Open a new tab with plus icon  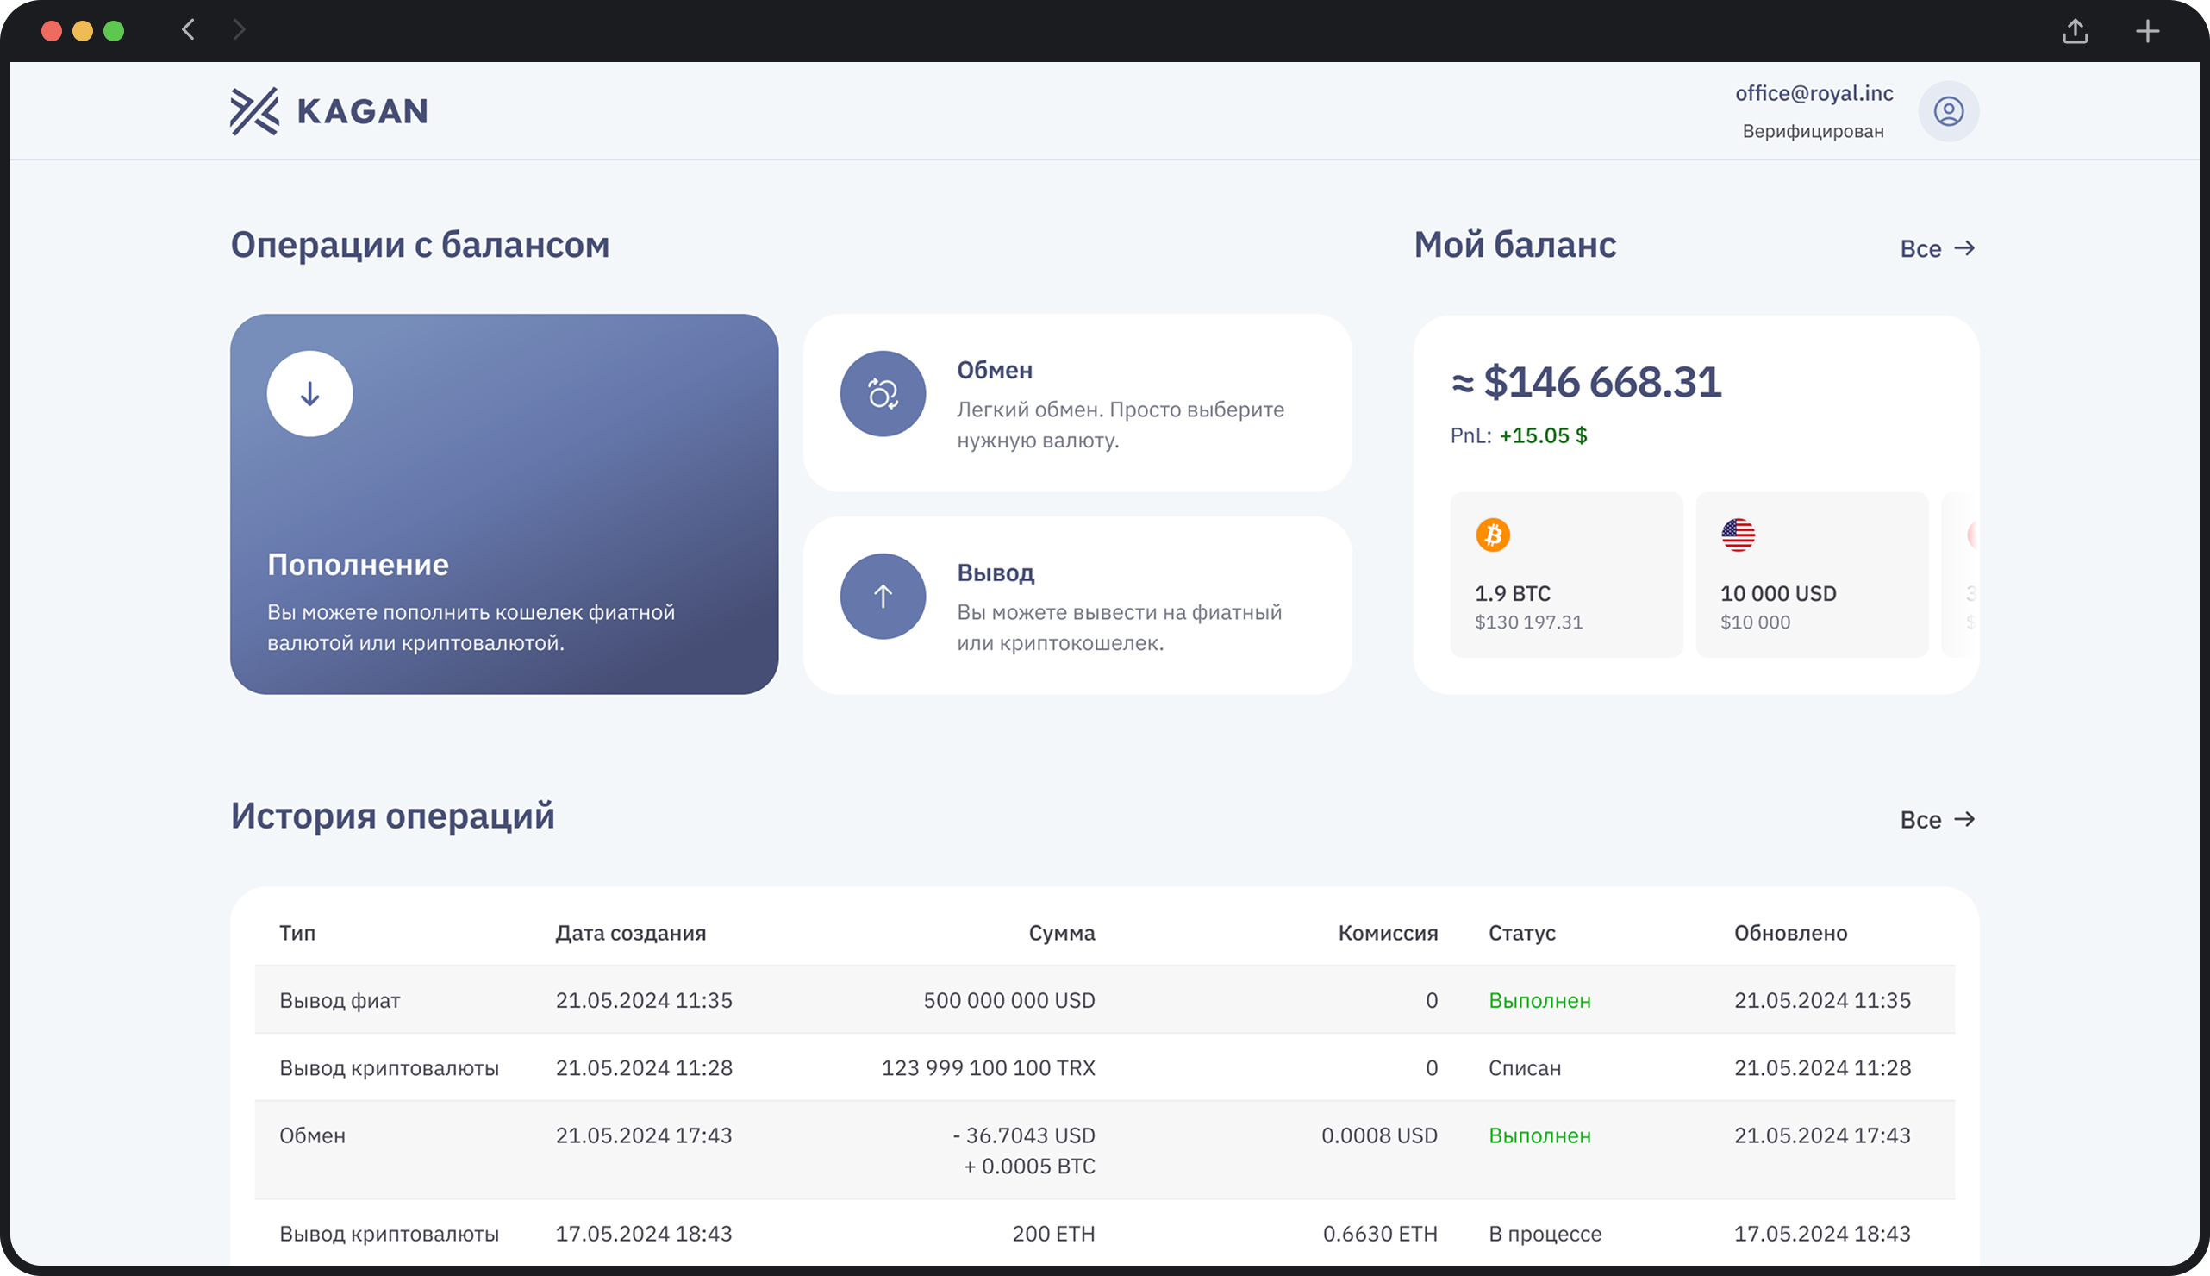click(x=2147, y=31)
